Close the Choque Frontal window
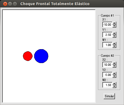 point(5,4)
